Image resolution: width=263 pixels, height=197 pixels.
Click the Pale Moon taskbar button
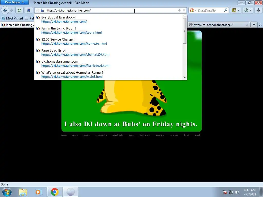(x=71, y=192)
